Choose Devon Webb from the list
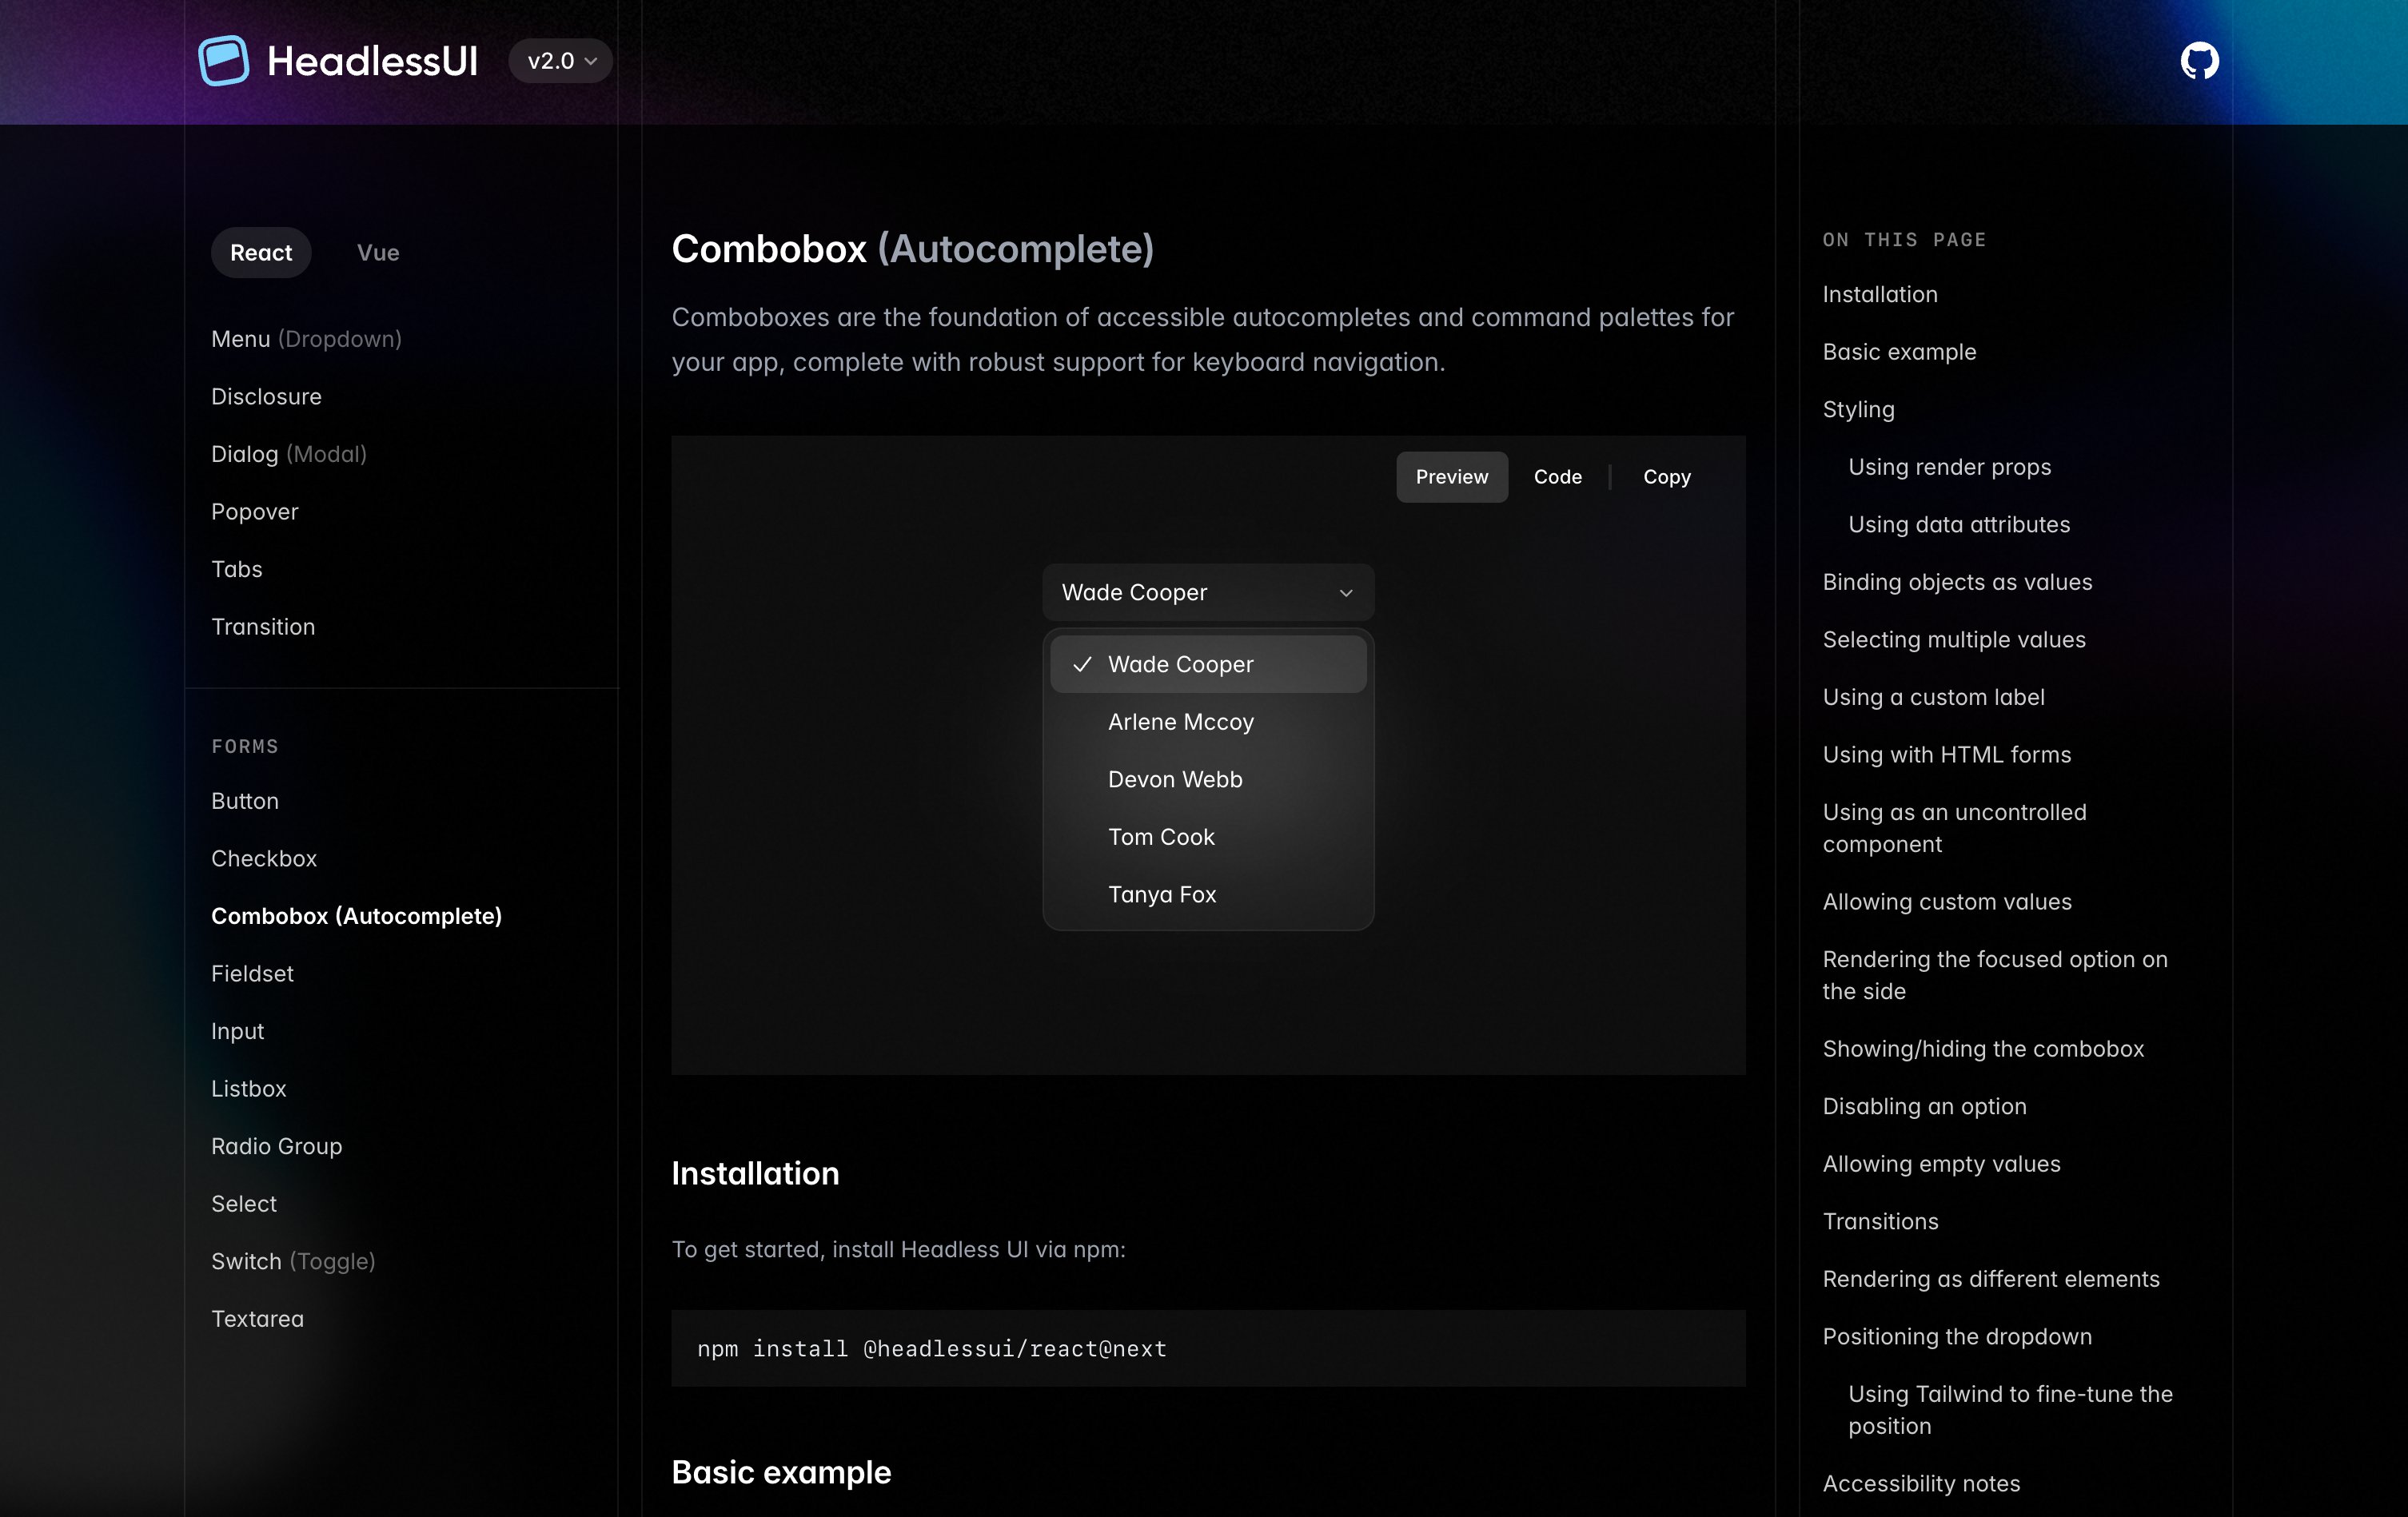The width and height of the screenshot is (2408, 1517). 1208,779
